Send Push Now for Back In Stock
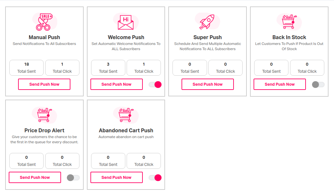 pos(280,84)
